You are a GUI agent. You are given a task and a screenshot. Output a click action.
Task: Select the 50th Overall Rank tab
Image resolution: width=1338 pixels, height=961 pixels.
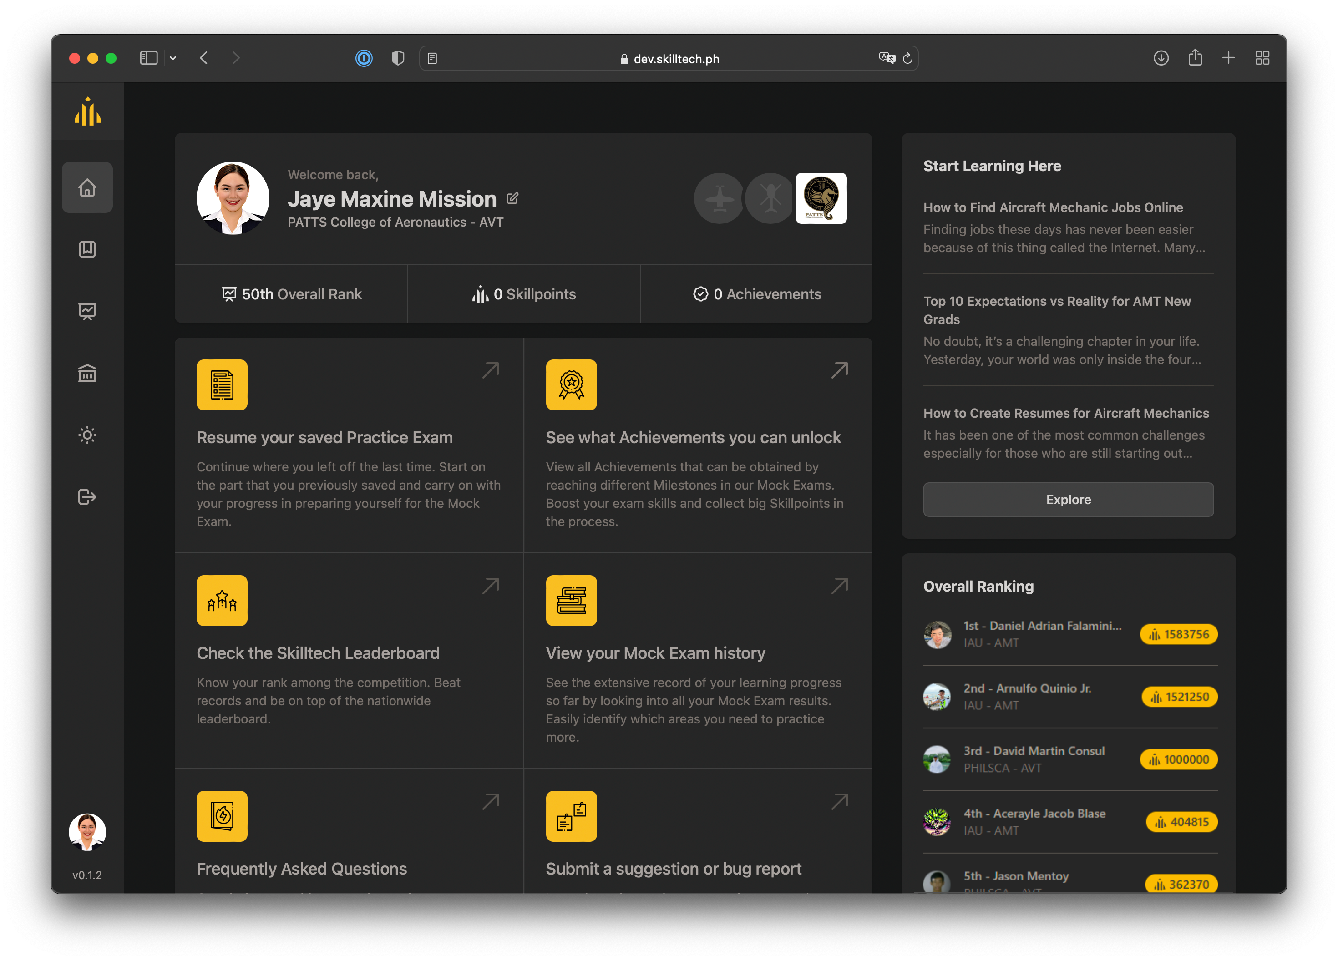(291, 294)
